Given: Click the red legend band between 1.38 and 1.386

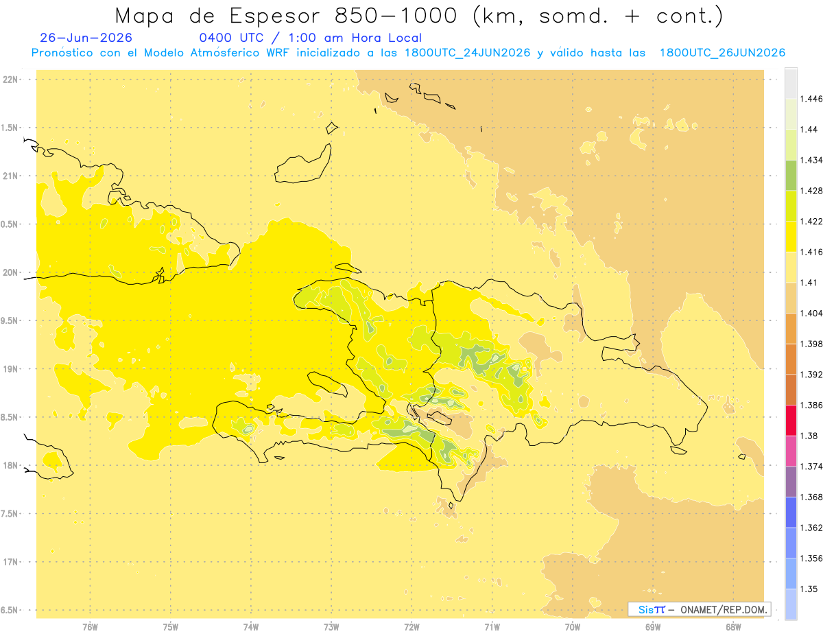Looking at the screenshot, I should click(791, 421).
